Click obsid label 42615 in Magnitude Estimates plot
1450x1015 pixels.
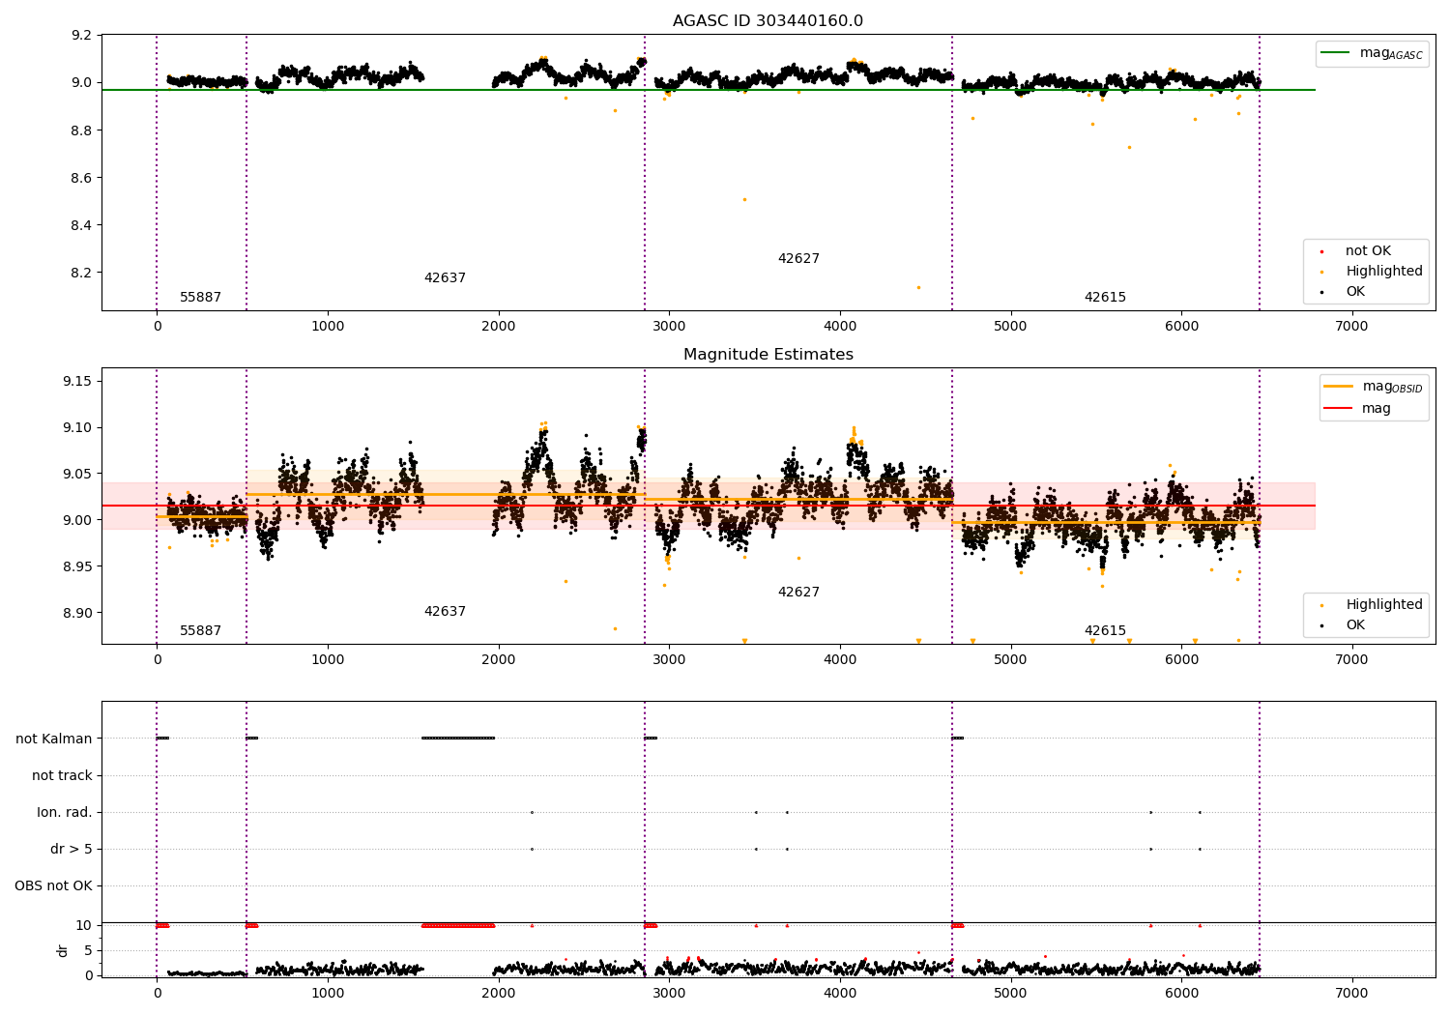pos(1105,631)
